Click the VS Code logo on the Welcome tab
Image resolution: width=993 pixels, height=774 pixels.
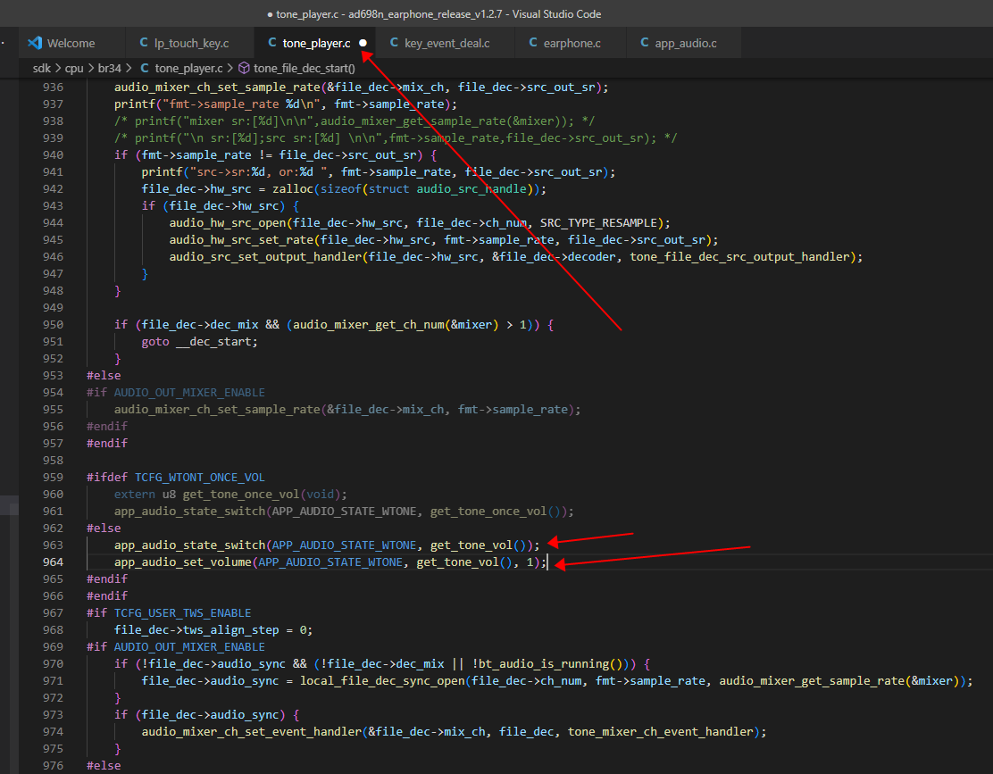[x=35, y=43]
